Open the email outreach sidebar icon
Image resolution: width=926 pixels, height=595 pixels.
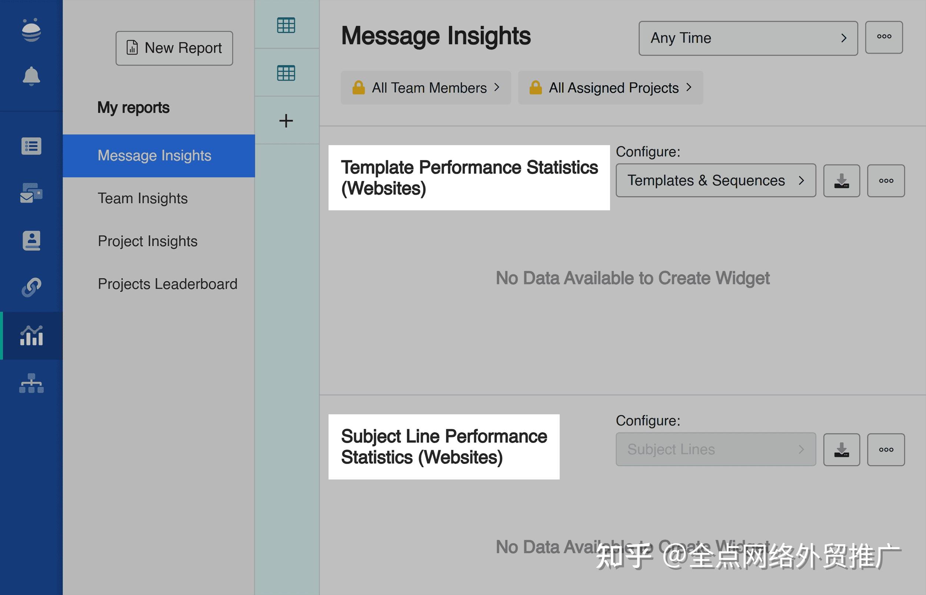[31, 193]
